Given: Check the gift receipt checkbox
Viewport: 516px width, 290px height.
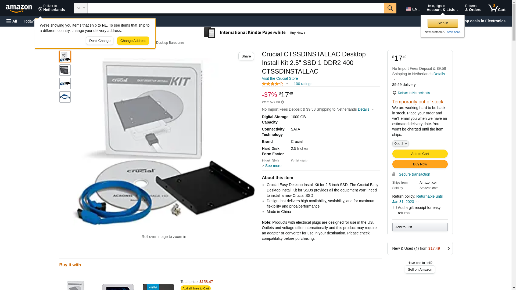Looking at the screenshot, I should (x=395, y=207).
